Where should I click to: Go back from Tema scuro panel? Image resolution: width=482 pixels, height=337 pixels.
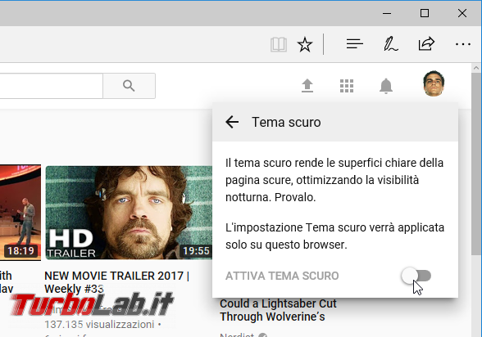(x=232, y=122)
